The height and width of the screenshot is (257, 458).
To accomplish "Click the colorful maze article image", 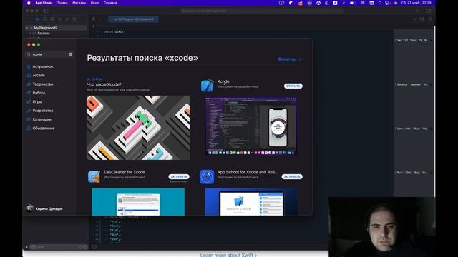I will (138, 128).
